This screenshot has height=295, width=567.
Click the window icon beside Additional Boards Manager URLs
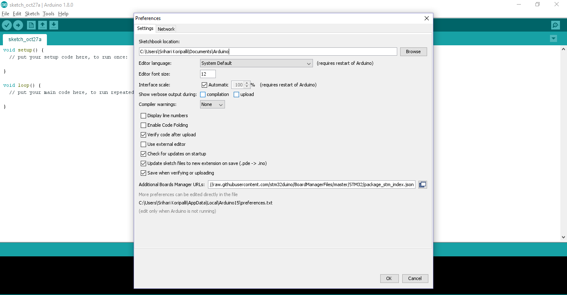point(422,184)
